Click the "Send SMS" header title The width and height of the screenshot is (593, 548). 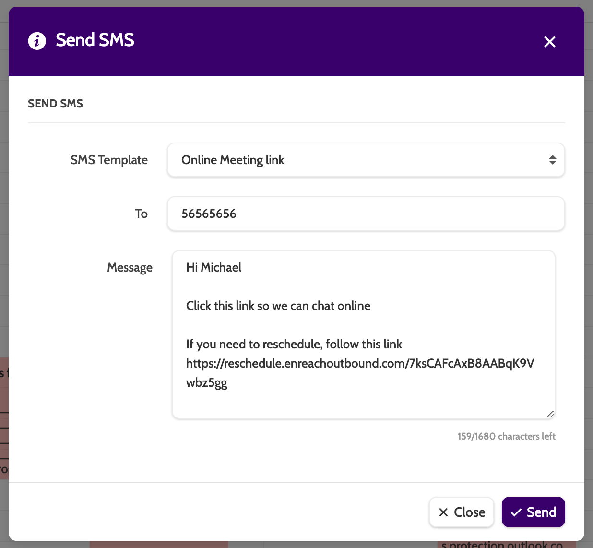[95, 40]
